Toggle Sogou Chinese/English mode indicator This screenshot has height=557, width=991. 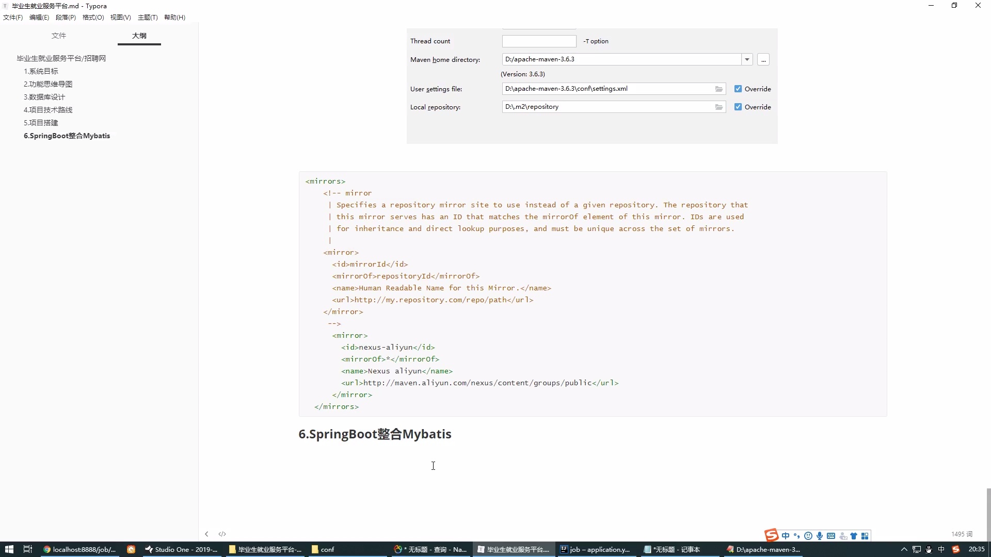[786, 536]
